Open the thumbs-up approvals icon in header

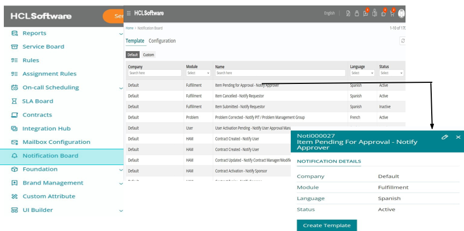point(384,13)
